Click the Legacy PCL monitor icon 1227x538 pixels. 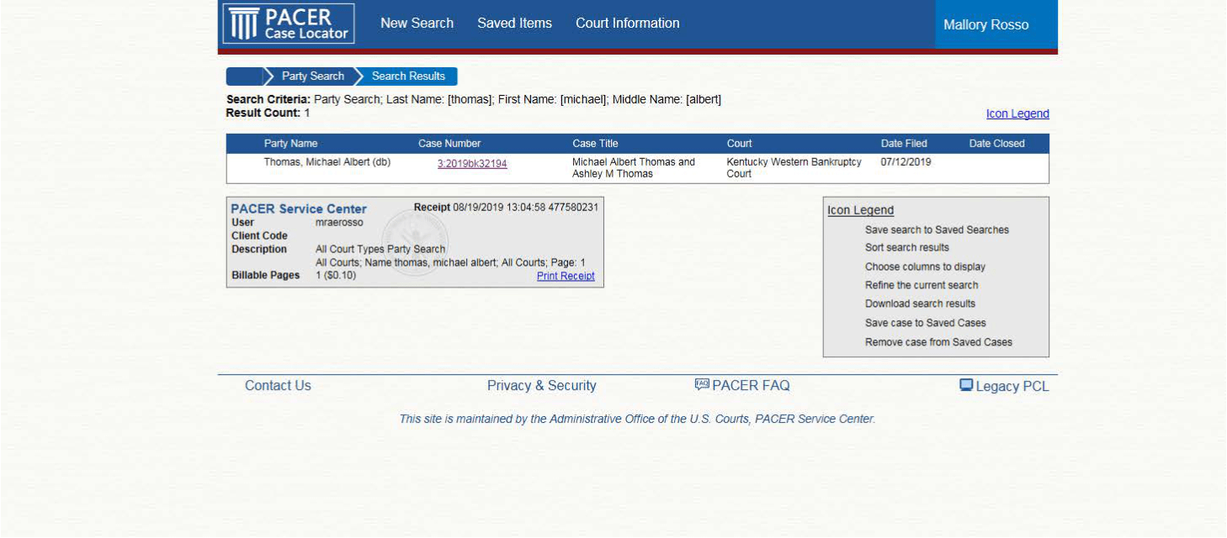click(x=966, y=385)
